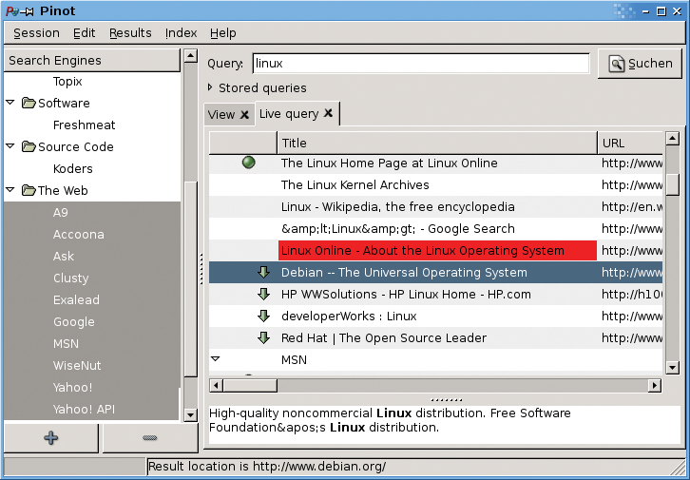Close the Live query tab with its X

(328, 113)
